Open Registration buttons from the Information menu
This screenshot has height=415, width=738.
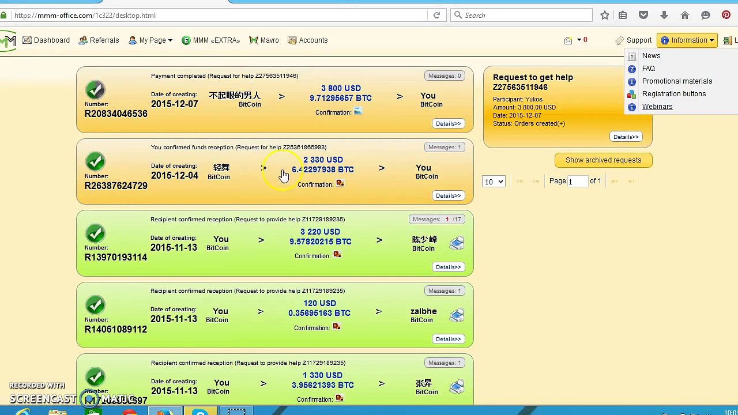click(x=673, y=94)
